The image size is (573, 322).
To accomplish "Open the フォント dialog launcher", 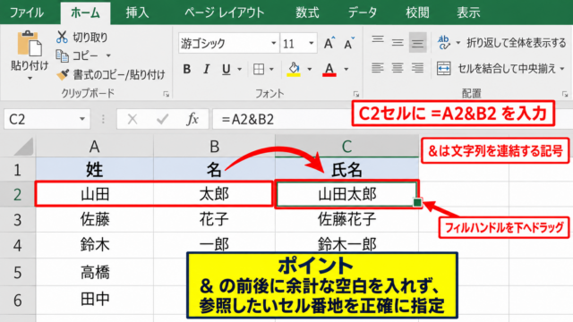I will pyautogui.click(x=356, y=94).
